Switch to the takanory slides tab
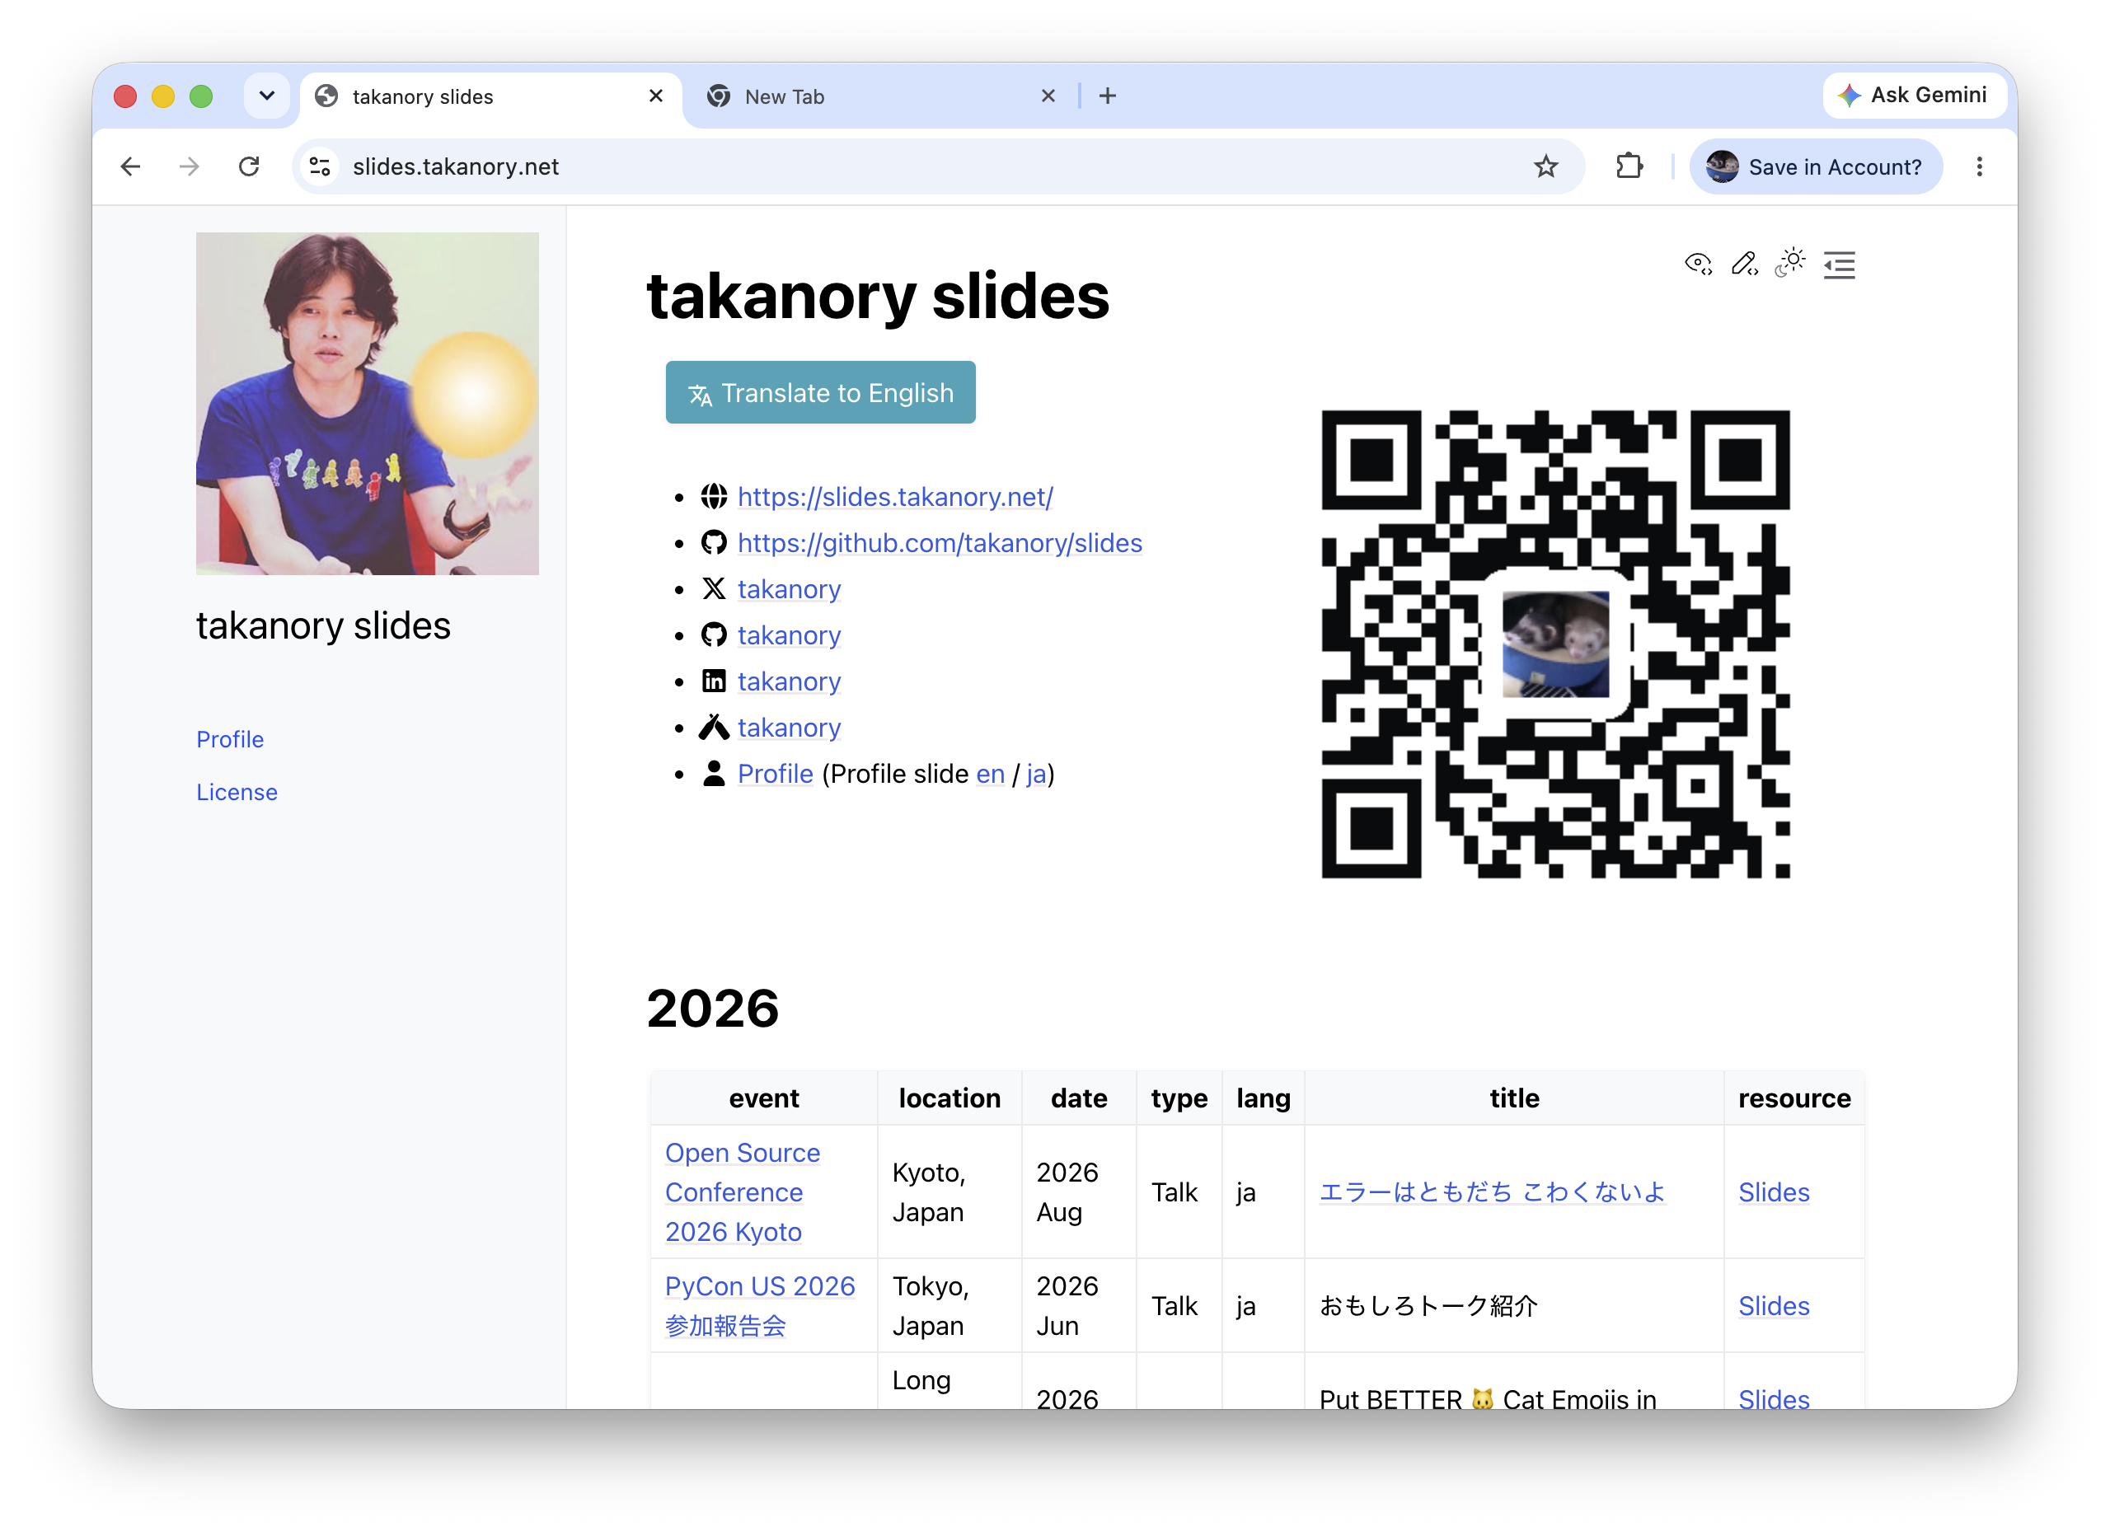 [x=491, y=96]
